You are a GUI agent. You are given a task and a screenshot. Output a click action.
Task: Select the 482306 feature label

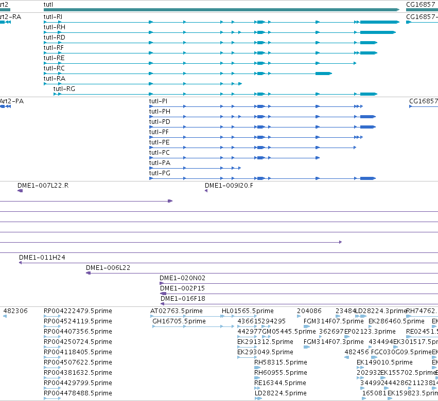[x=15, y=311]
